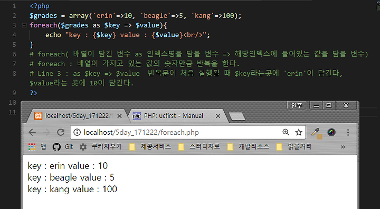Open the 쿠키지우기 bookmark
Image resolution: width=380 pixels, height=209 pixels.
101,147
